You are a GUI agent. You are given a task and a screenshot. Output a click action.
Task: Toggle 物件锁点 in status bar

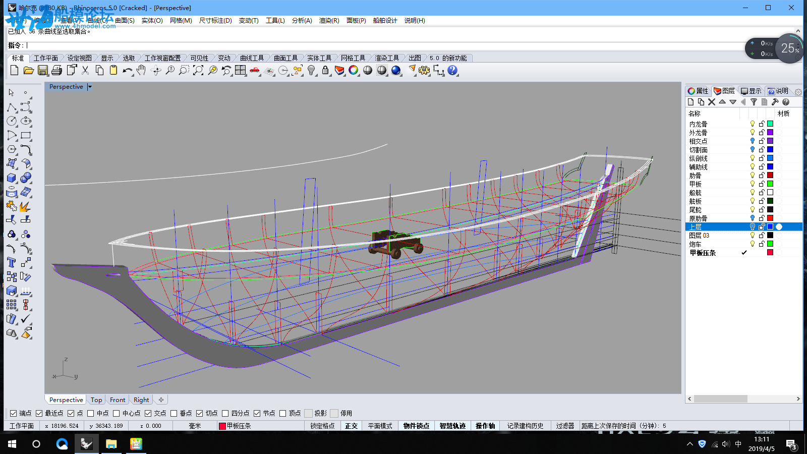416,426
